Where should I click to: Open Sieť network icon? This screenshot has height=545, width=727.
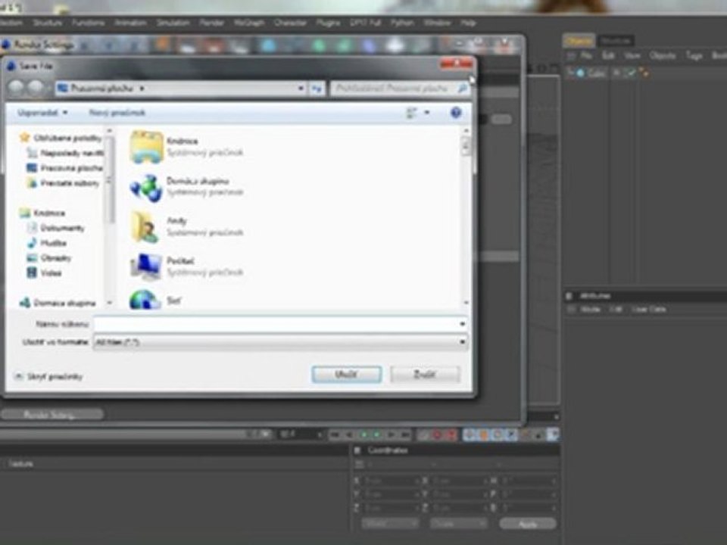(x=145, y=300)
